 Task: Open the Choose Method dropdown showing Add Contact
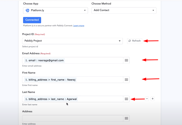[124, 10]
